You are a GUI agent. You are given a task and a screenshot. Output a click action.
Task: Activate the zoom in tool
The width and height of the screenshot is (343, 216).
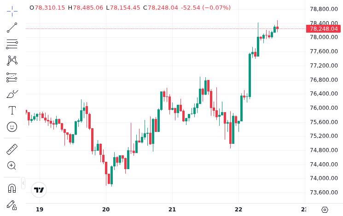point(12,165)
